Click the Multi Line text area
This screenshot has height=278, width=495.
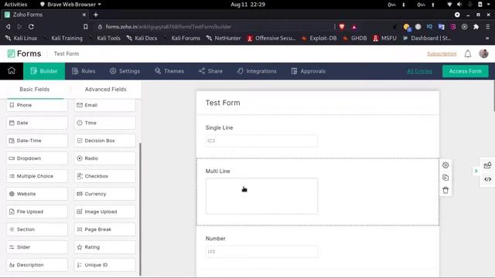coord(261,196)
